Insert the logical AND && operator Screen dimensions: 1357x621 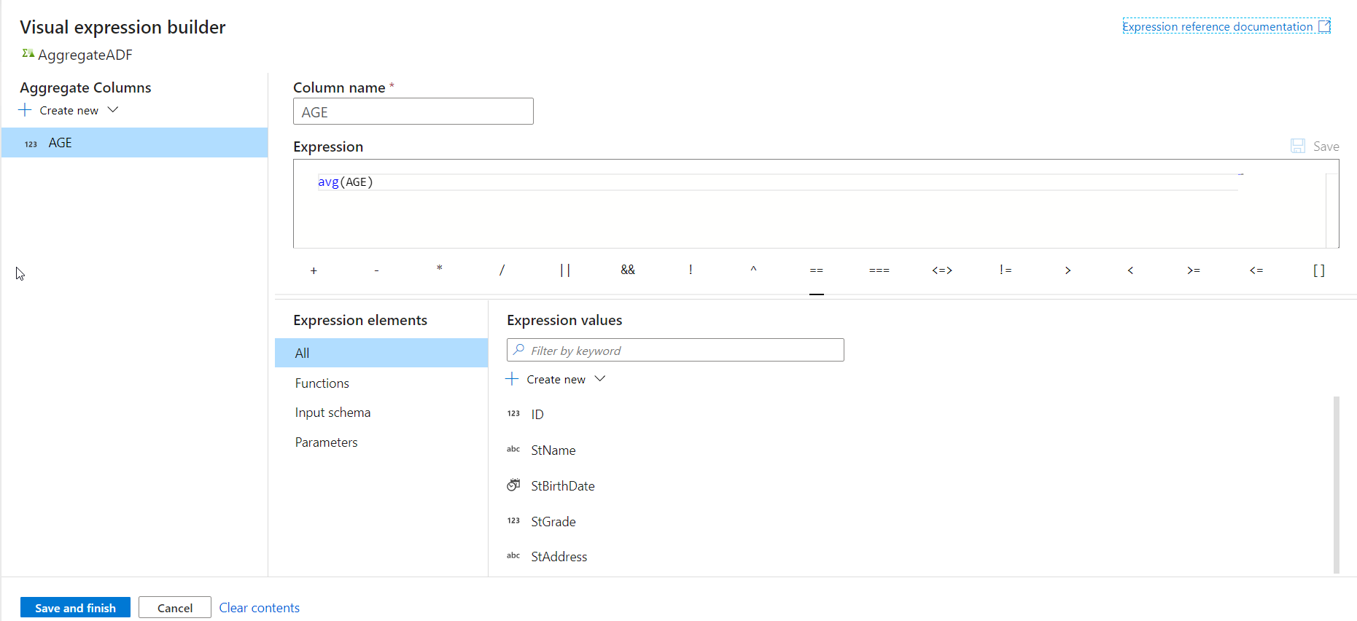click(627, 270)
